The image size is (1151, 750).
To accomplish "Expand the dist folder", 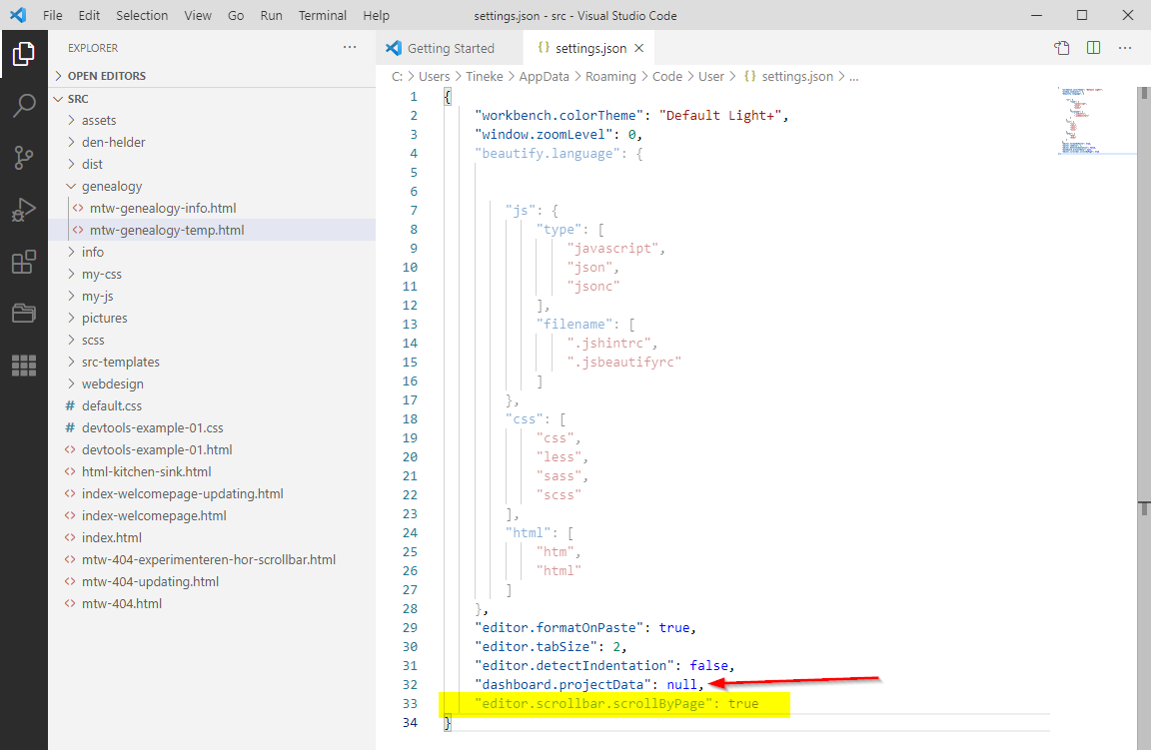I will [x=71, y=165].
